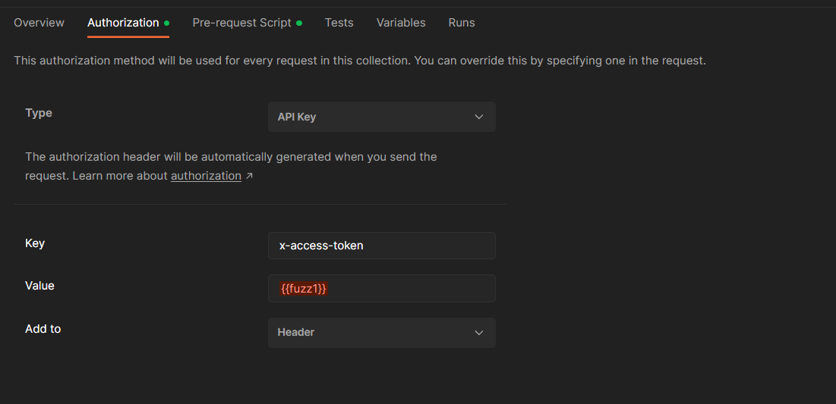Click the text 'This authorization method will be used'

point(118,61)
